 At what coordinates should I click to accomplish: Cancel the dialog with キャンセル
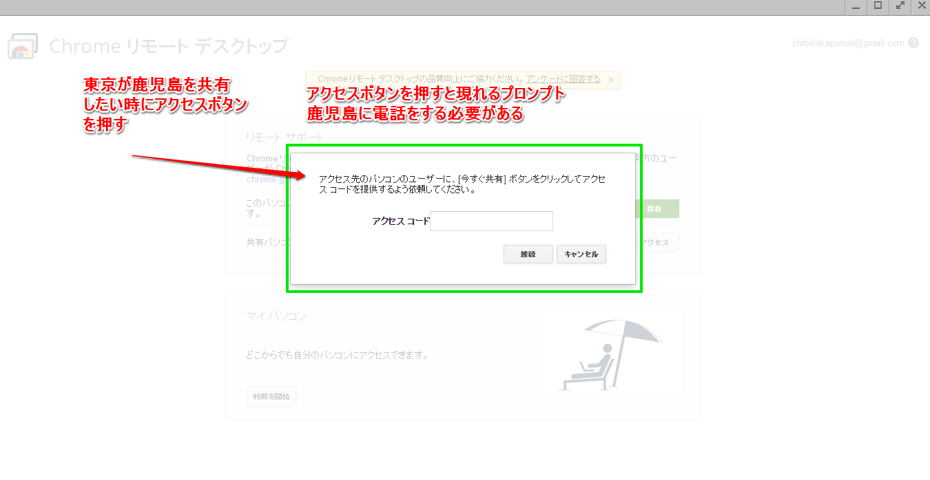point(581,254)
